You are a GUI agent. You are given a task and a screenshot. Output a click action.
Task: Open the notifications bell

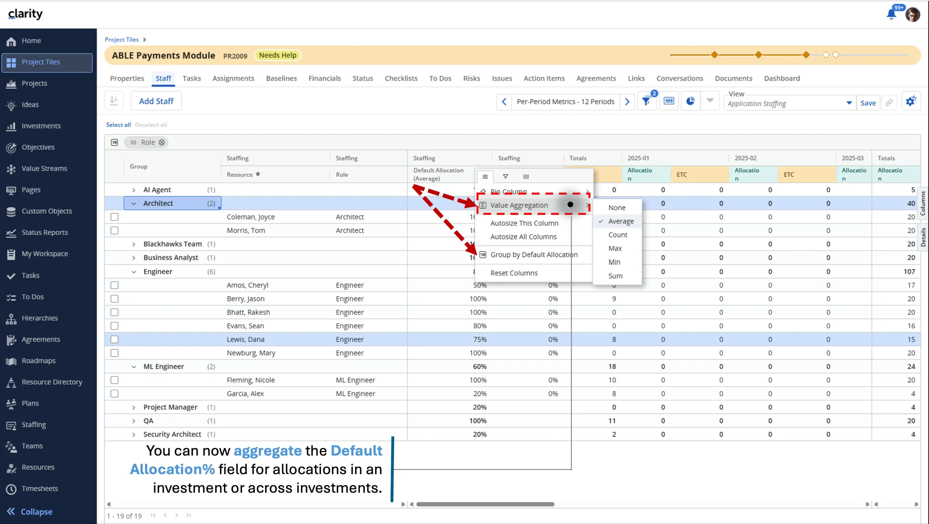891,14
